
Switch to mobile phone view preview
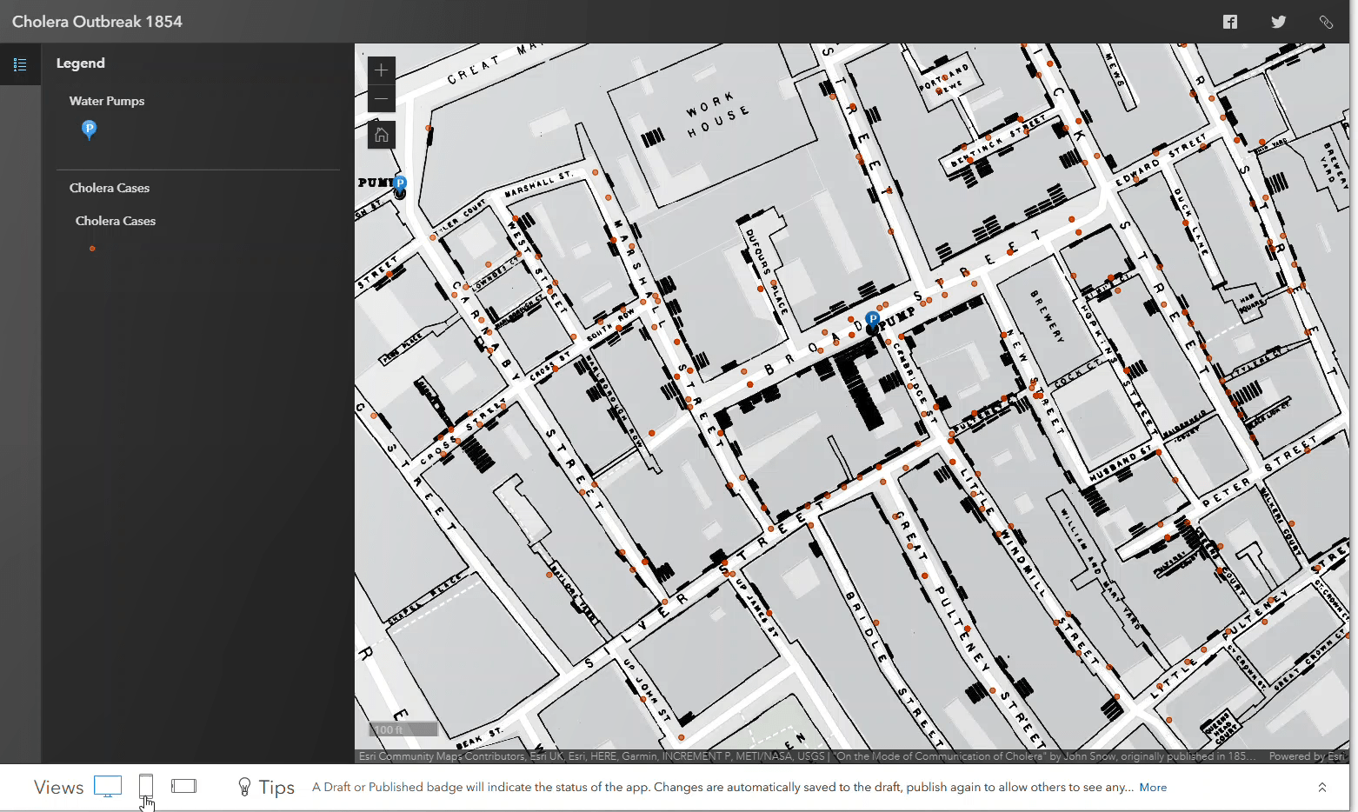click(x=146, y=787)
